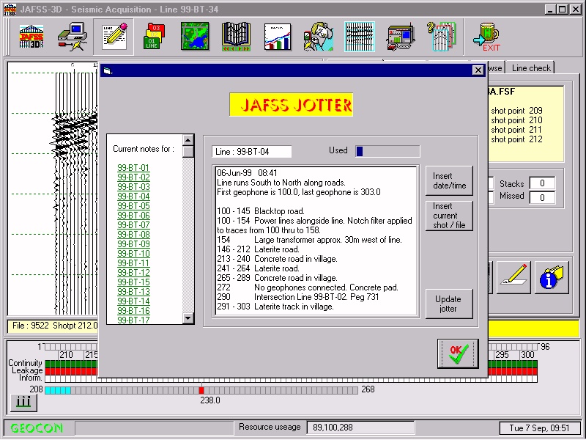Open the map view toolbar icon

(195, 36)
